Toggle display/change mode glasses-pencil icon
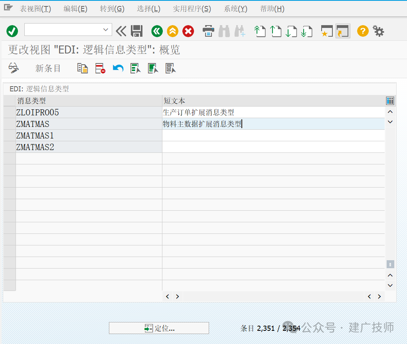 click(14, 68)
